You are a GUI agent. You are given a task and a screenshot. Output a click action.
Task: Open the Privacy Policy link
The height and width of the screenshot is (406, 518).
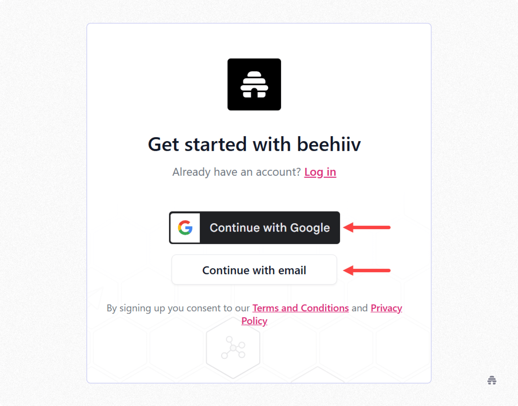coord(386,308)
